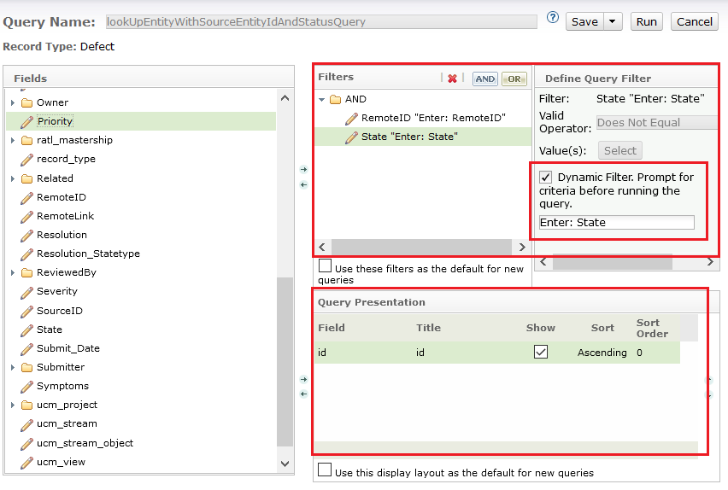Viewport: 728px width, 490px height.
Task: Click the Cancel button
Action: pyautogui.click(x=694, y=21)
